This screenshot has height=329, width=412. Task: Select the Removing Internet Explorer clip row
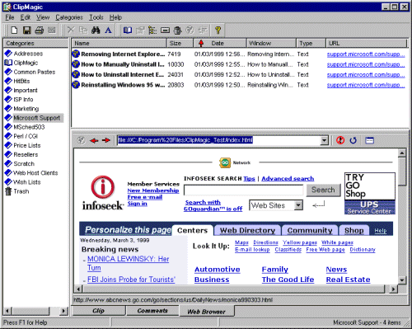[x=238, y=54]
